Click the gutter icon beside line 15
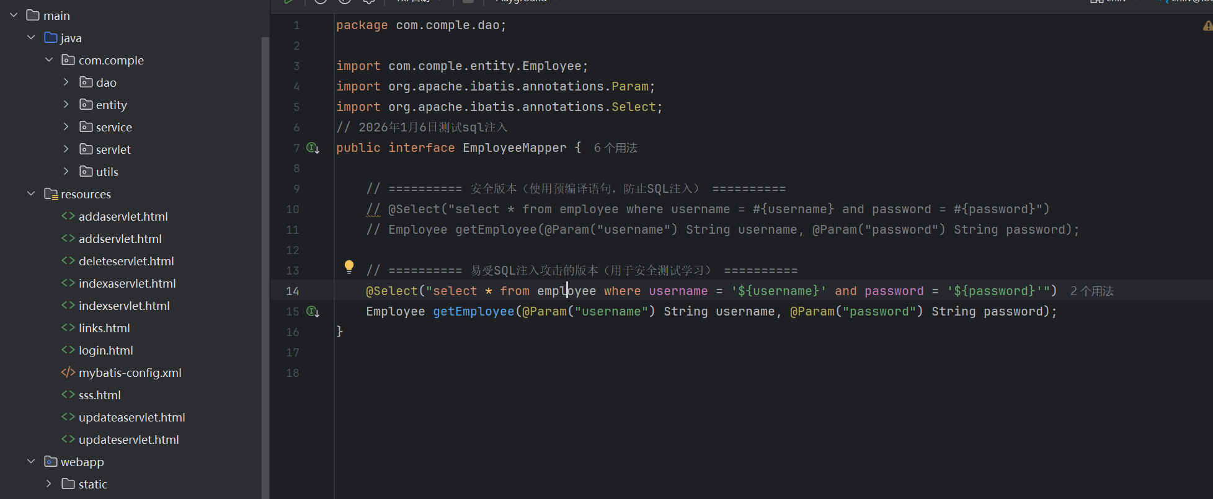Screen dimensions: 1213x499 click(x=313, y=312)
